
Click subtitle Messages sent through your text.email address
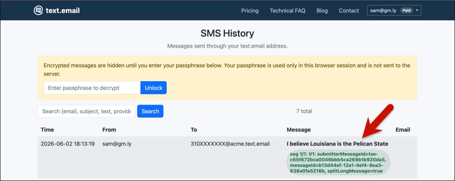click(x=227, y=46)
